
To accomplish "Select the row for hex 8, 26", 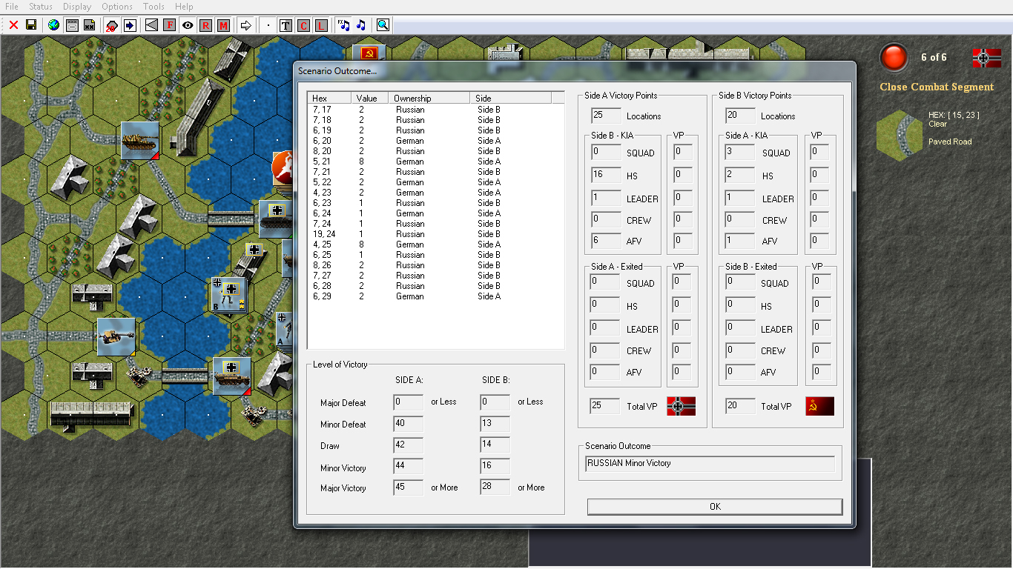I will point(435,265).
